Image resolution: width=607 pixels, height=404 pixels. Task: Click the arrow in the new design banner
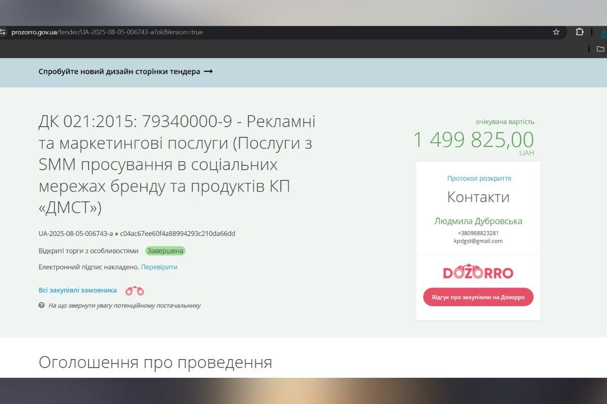(x=207, y=72)
